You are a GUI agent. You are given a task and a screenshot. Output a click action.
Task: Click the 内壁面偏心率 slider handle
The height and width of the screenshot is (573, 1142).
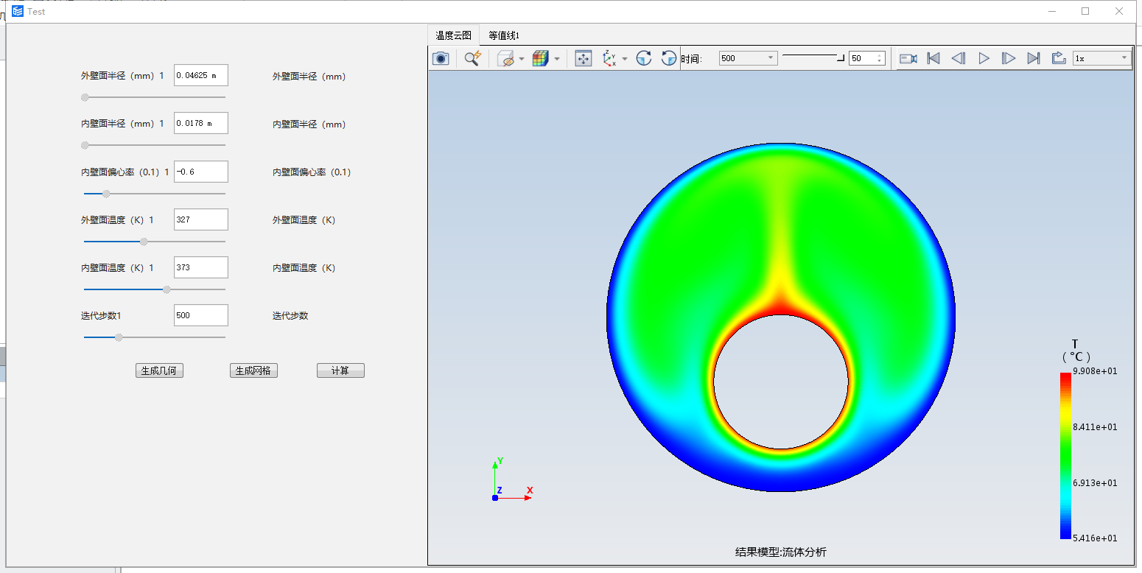click(x=106, y=194)
